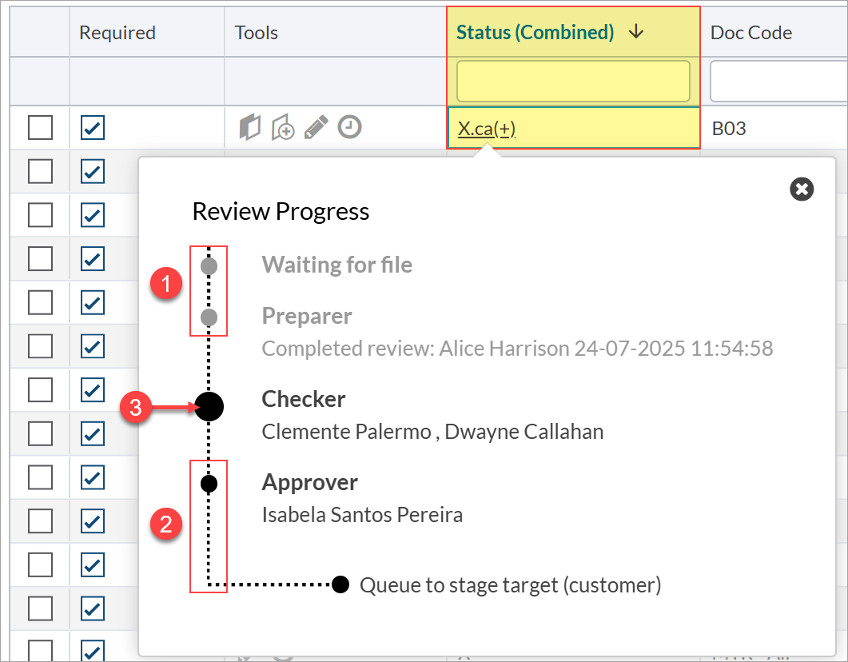This screenshot has width=848, height=662.
Task: Click the Approver stage label
Action: point(310,482)
